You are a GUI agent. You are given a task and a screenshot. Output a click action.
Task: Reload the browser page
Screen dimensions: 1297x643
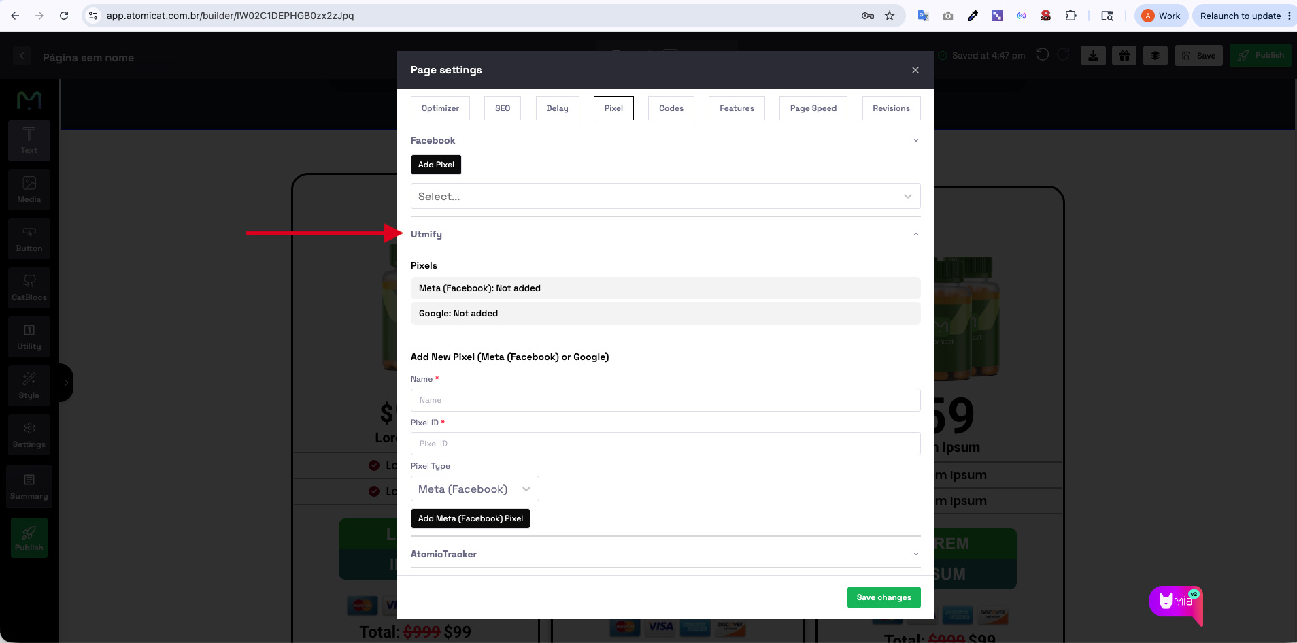click(64, 16)
